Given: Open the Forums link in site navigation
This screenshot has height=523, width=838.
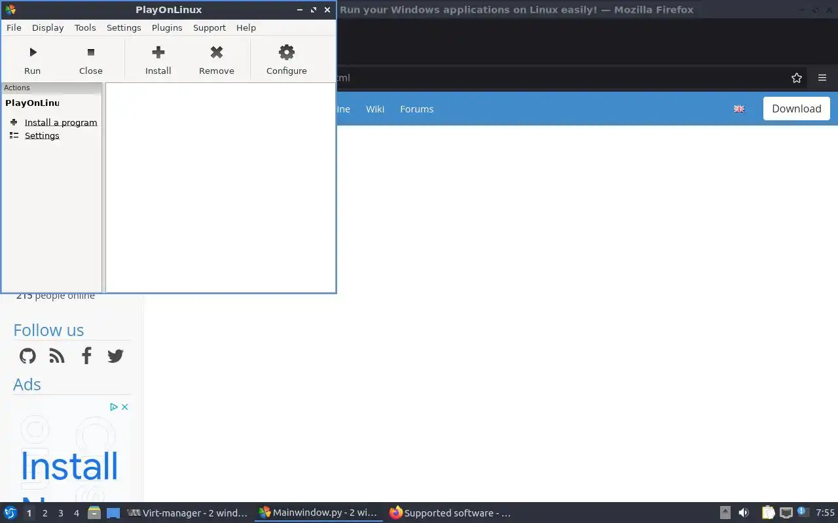Looking at the screenshot, I should pos(416,109).
